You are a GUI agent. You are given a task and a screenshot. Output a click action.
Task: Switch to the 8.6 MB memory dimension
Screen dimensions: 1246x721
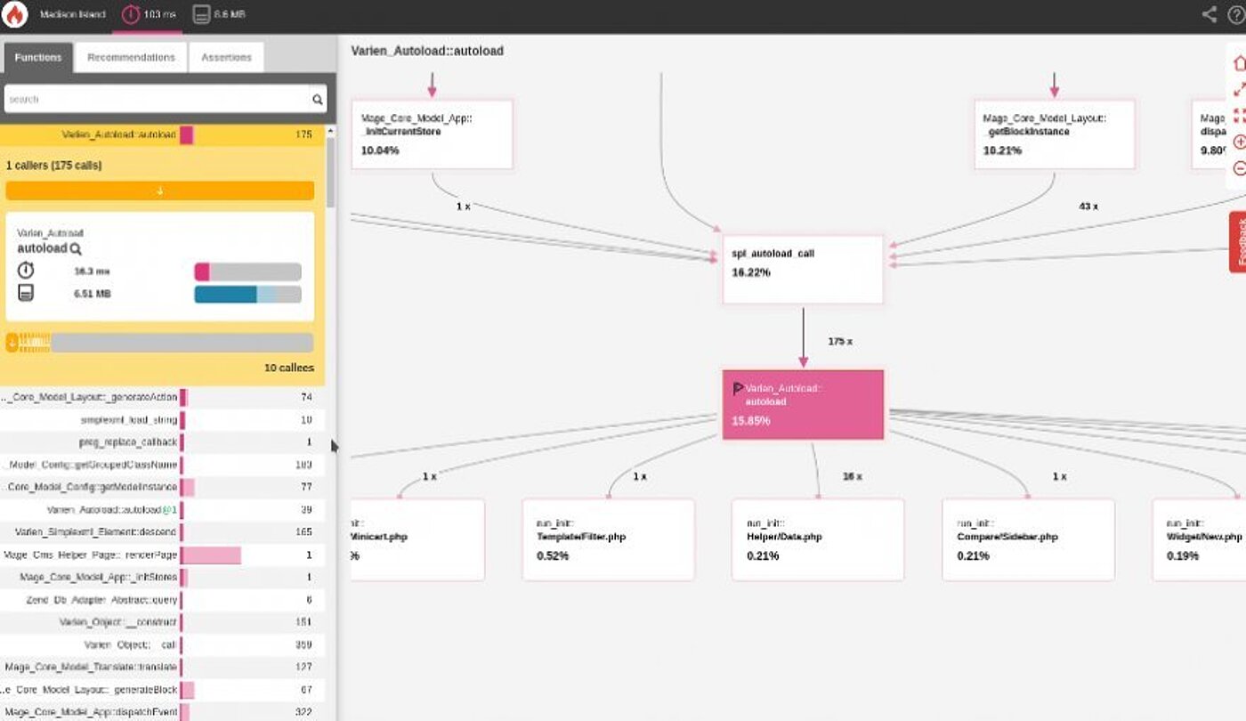coord(219,15)
